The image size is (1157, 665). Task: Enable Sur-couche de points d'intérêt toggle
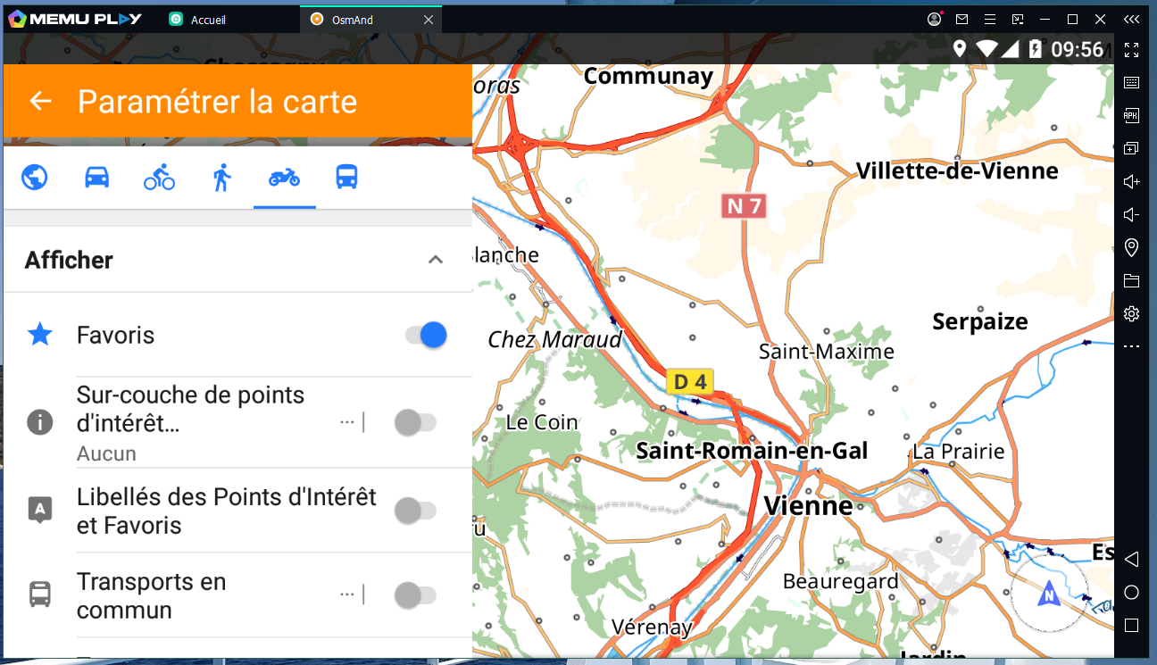(x=415, y=422)
